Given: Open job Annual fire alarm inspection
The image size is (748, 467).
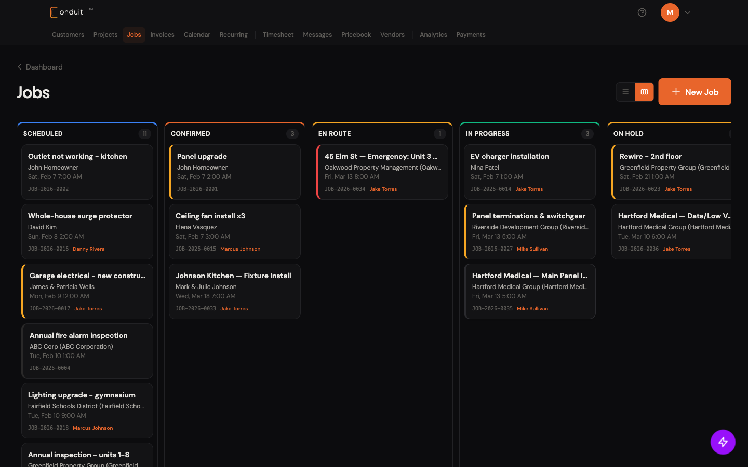Looking at the screenshot, I should pos(87,351).
